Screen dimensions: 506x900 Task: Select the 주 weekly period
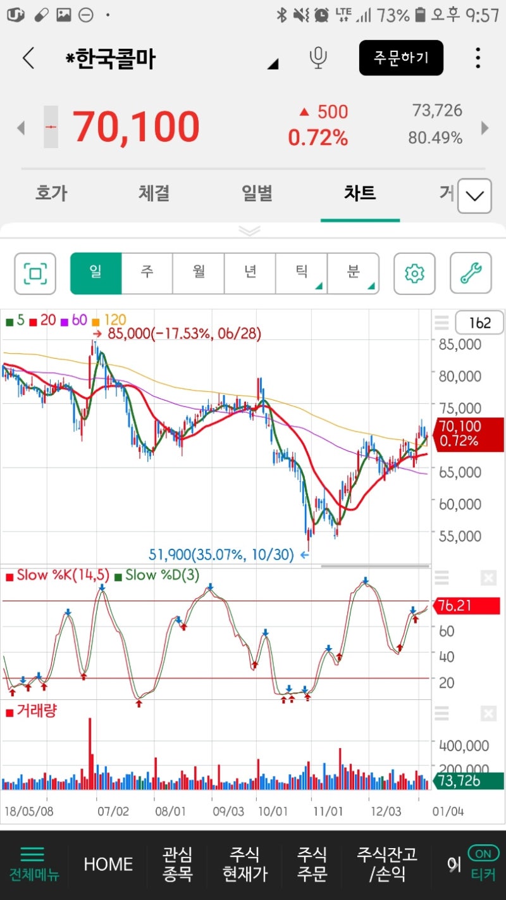(147, 273)
